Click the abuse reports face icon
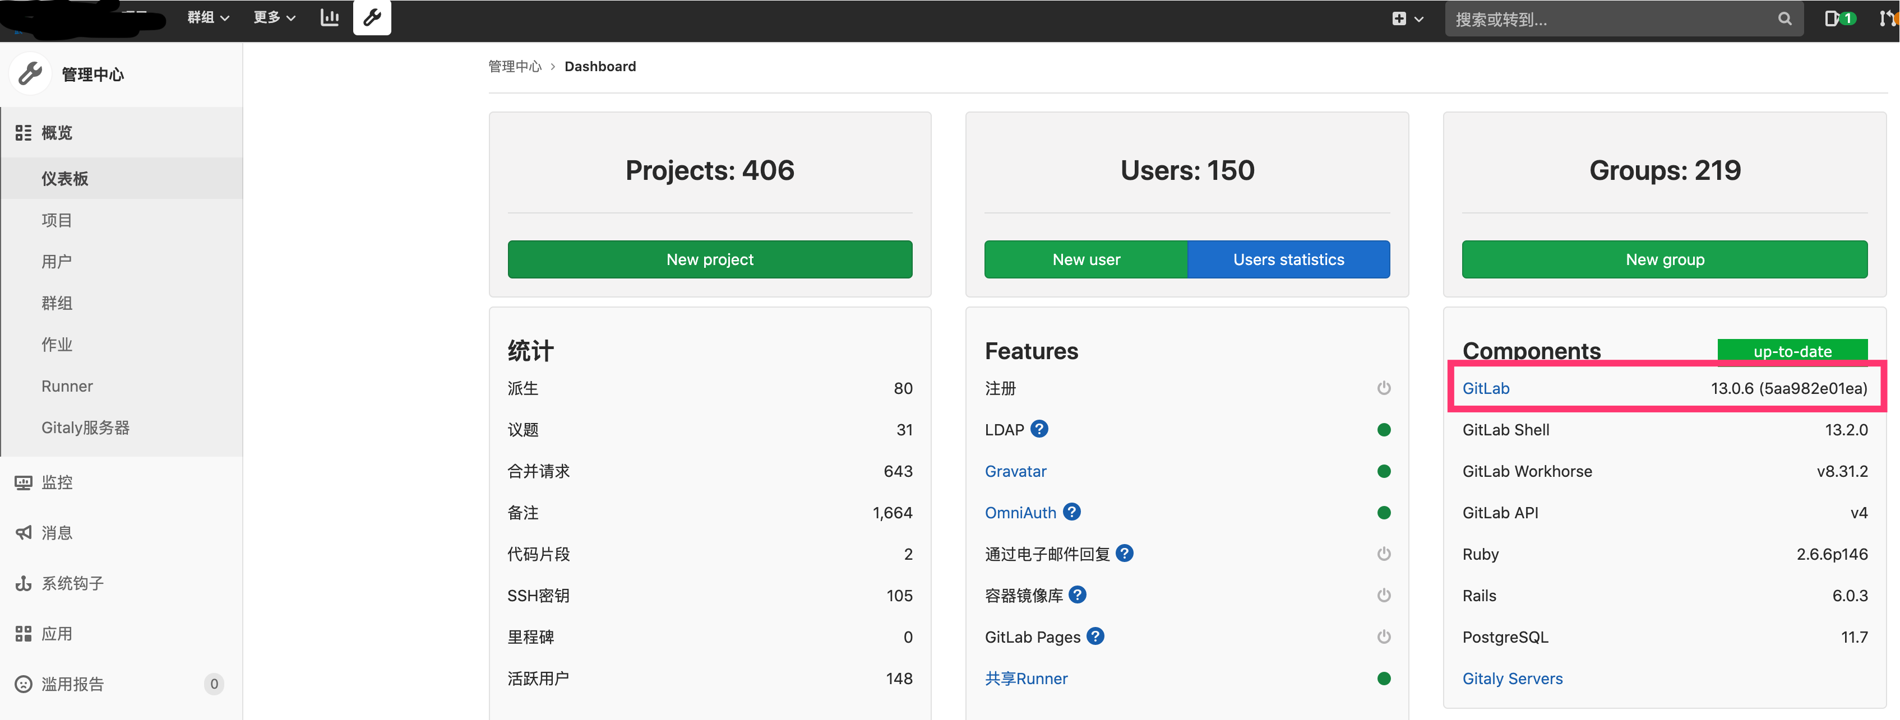Image resolution: width=1900 pixels, height=720 pixels. [23, 685]
